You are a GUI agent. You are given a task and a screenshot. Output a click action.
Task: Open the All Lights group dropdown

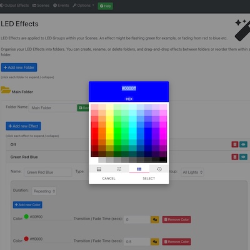192,172
